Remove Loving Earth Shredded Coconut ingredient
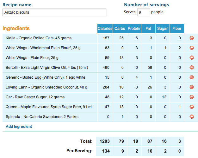Viewport: 198px width, 158px height. click(x=192, y=87)
